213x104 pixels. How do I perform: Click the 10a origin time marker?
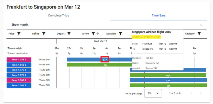coord(57,48)
